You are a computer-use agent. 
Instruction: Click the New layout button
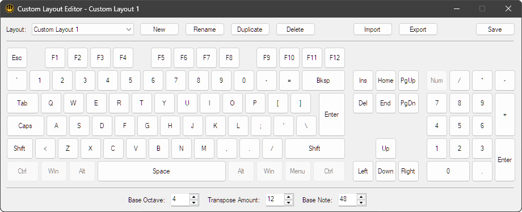tap(159, 29)
